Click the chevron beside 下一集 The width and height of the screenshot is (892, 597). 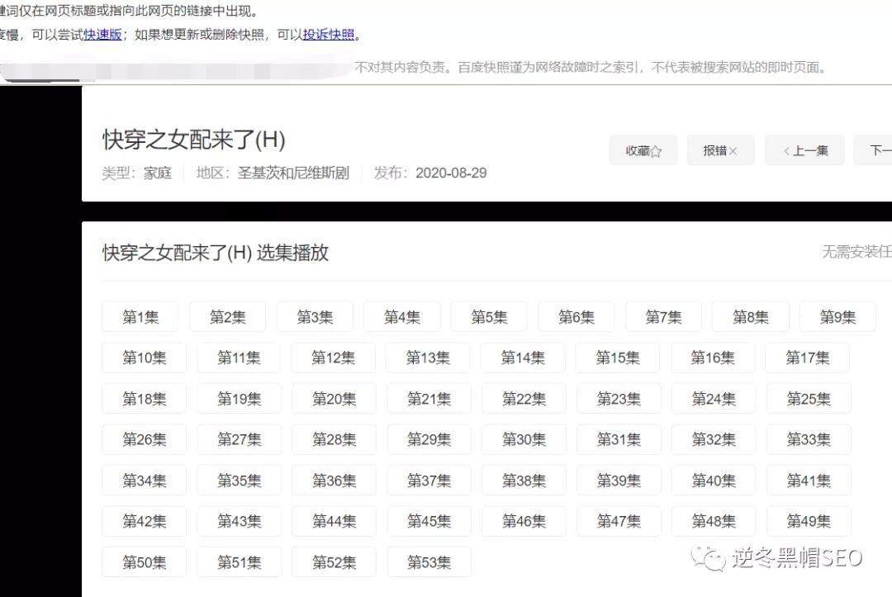(x=888, y=150)
